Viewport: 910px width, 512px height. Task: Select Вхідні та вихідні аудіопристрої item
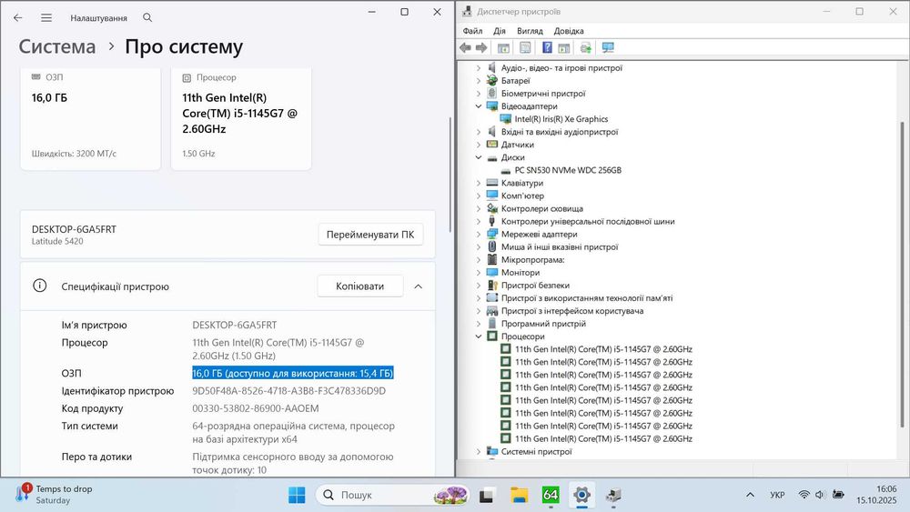tap(560, 132)
